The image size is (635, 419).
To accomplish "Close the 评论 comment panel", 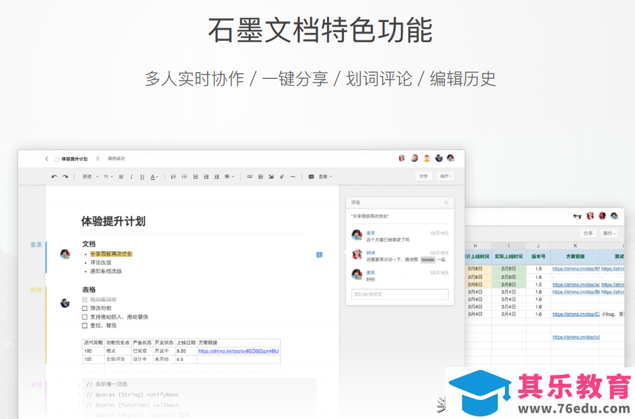I will click(x=446, y=203).
